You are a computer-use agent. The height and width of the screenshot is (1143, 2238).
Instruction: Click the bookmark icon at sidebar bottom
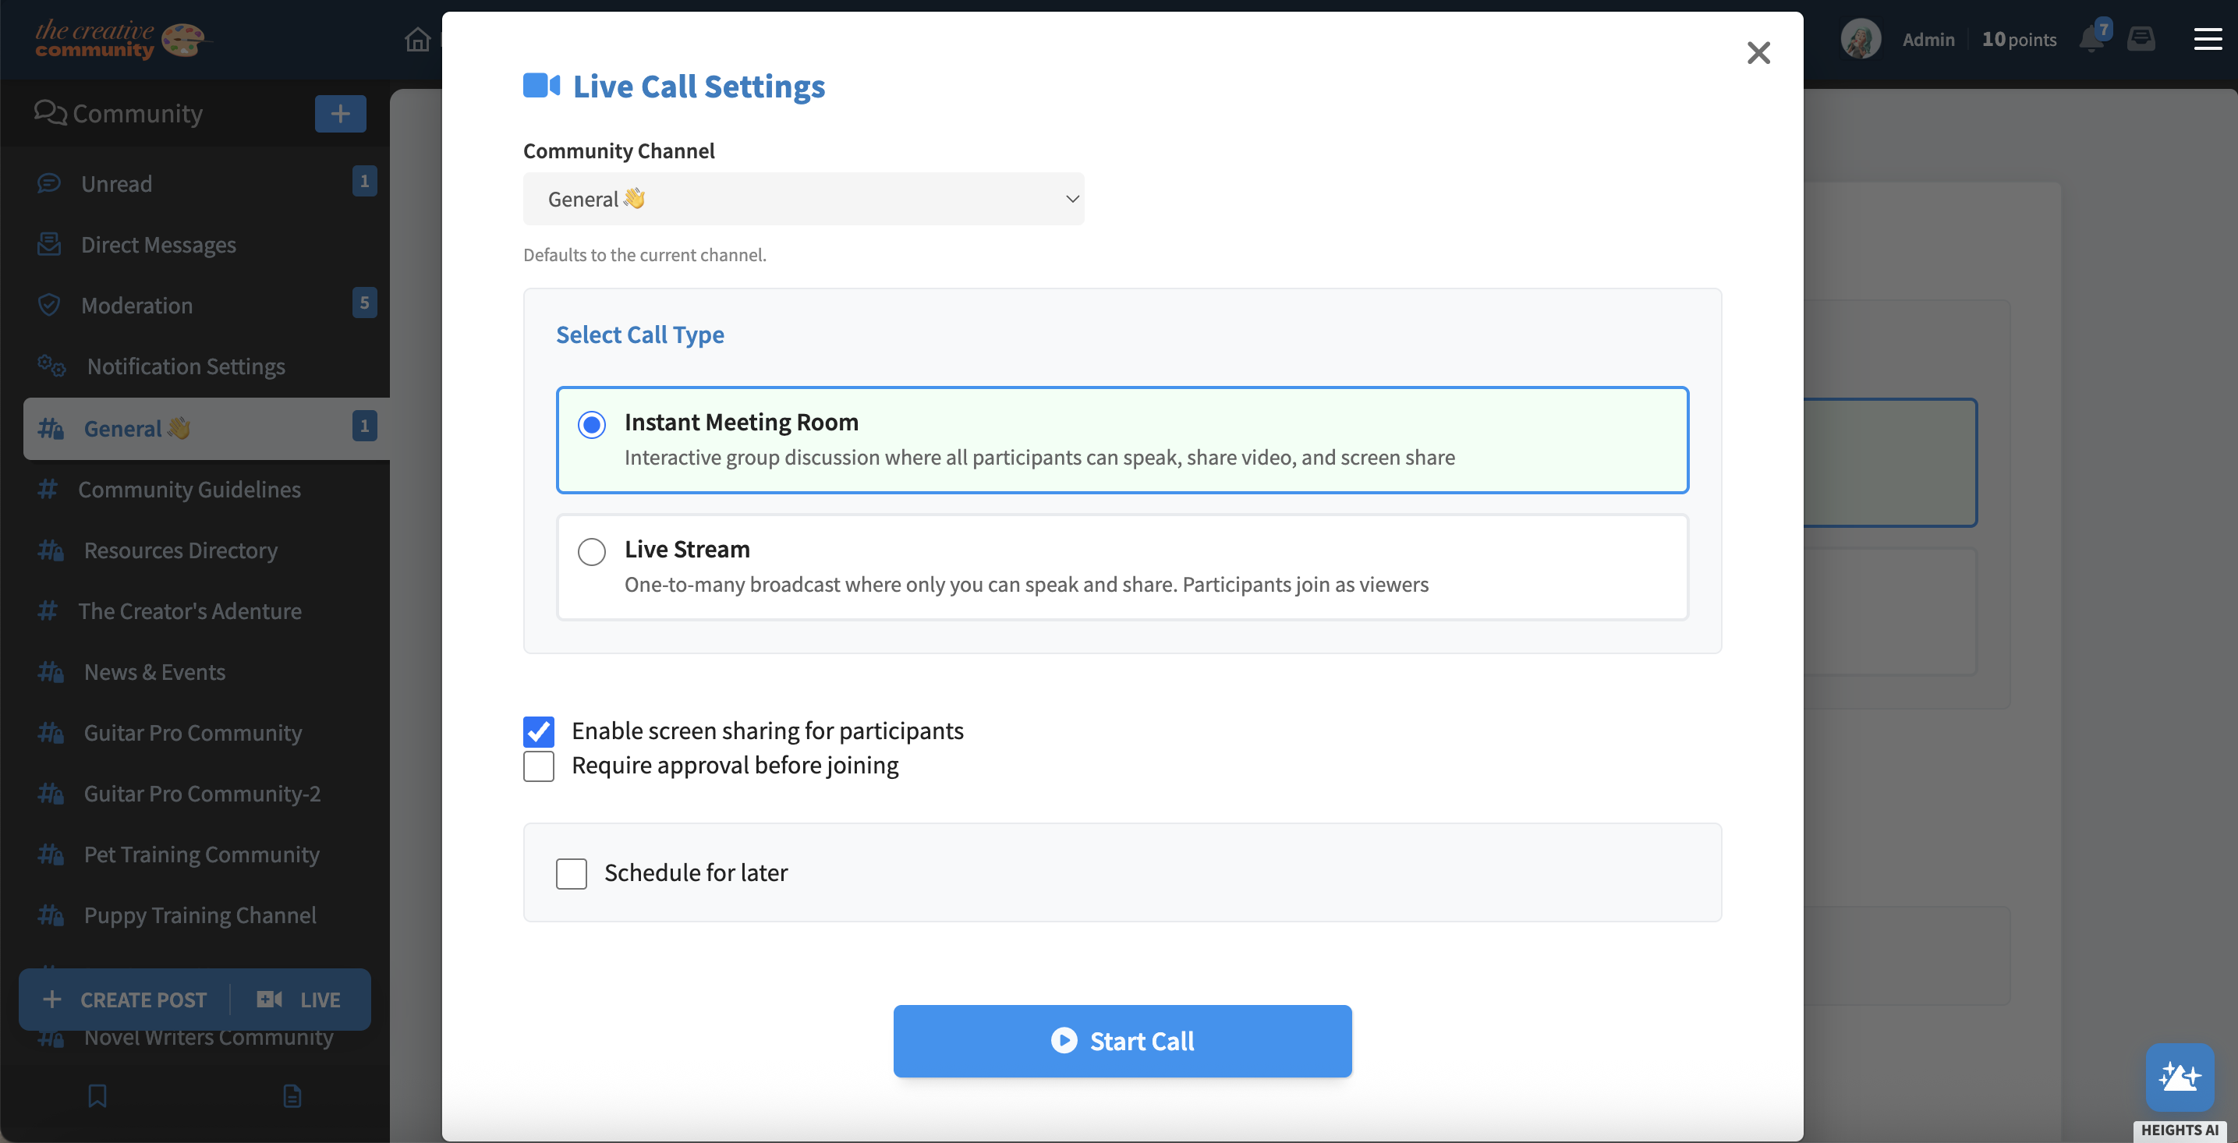click(x=97, y=1095)
